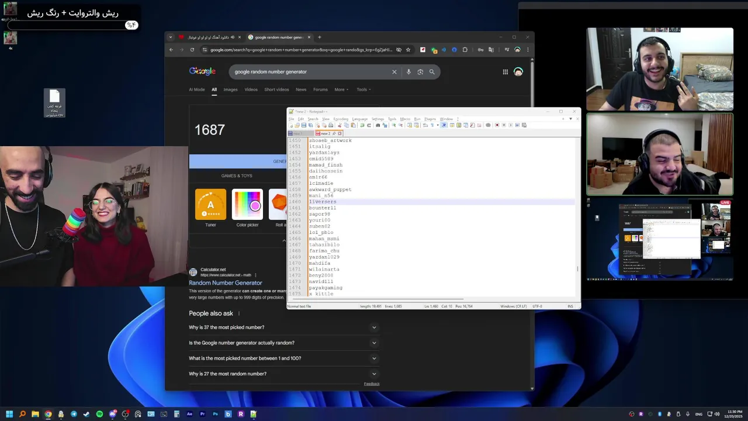This screenshot has width=748, height=421.
Task: Click the News search filter
Action: click(x=301, y=89)
